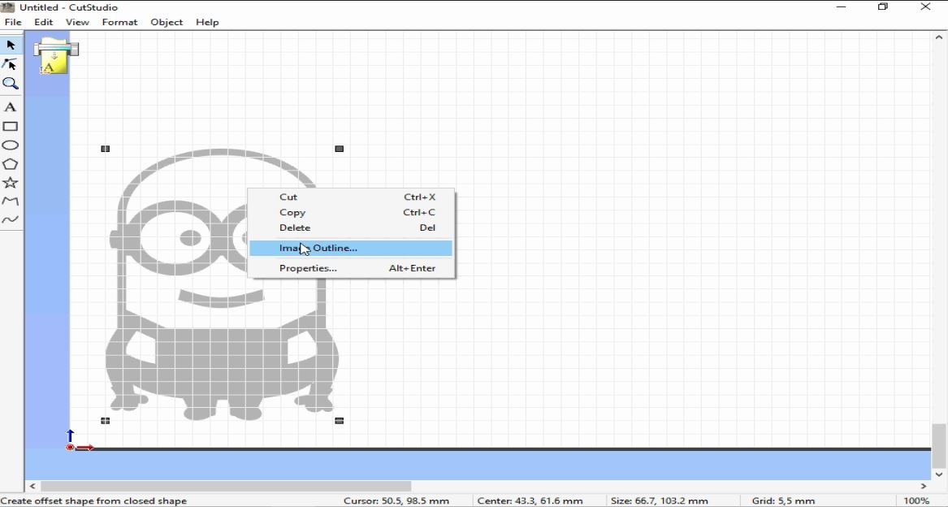948x507 pixels.
Task: Open the Format menu
Action: (x=119, y=23)
